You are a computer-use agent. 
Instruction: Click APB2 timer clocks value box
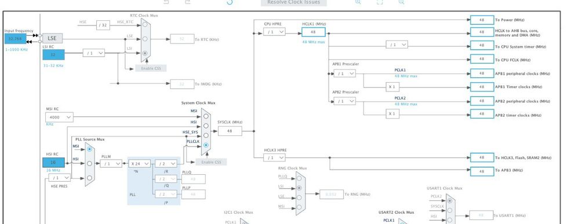coord(482,114)
